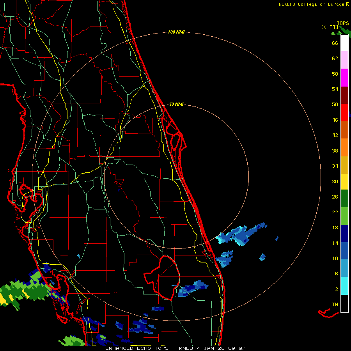Viewport: 351px width, 351px height.
Task: Click the legend value "46"
Action: coord(335,120)
